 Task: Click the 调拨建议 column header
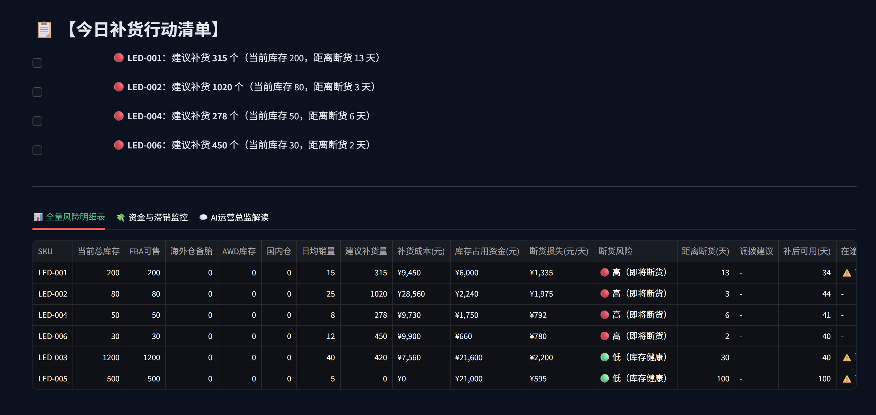(x=756, y=251)
